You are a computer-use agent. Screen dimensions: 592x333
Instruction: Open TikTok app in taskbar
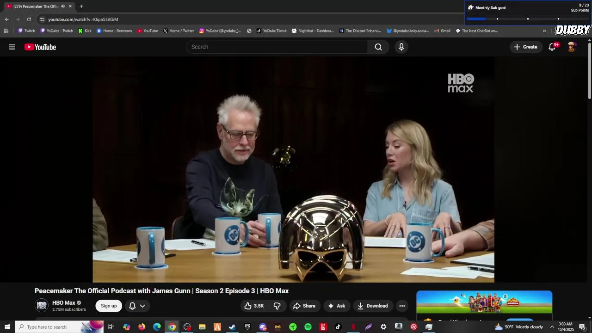(338, 327)
